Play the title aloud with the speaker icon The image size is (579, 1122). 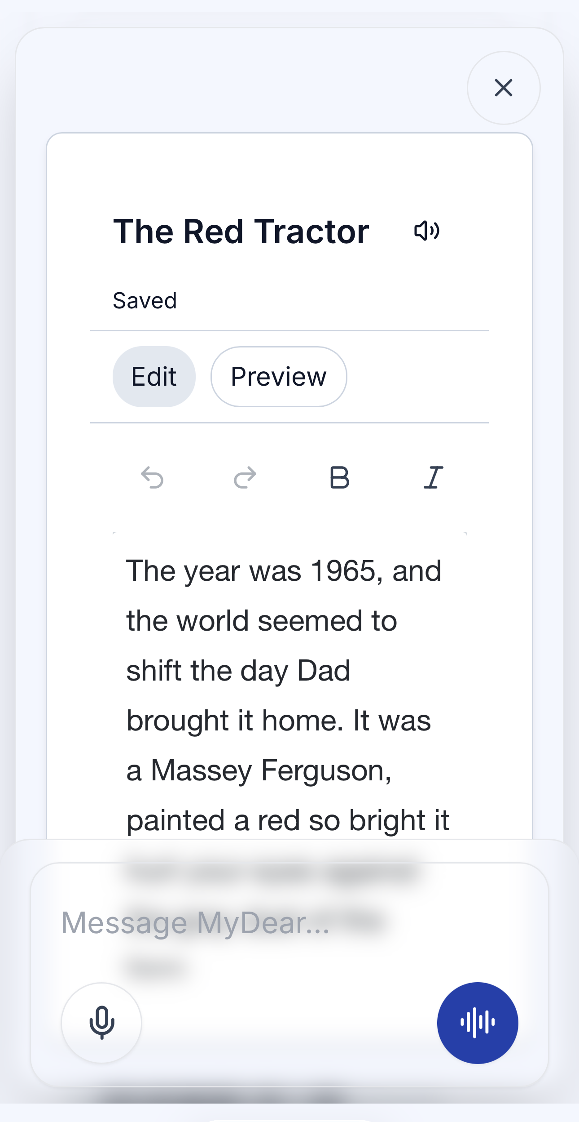click(426, 231)
